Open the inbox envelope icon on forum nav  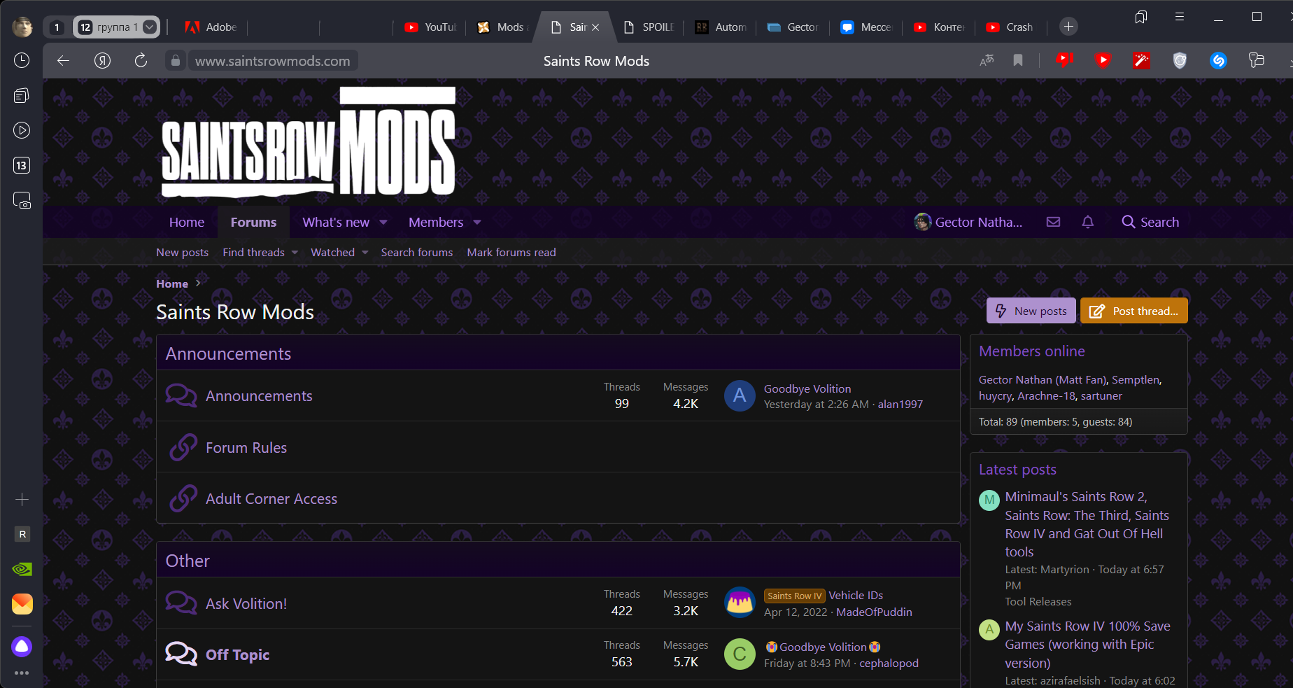[1053, 222]
